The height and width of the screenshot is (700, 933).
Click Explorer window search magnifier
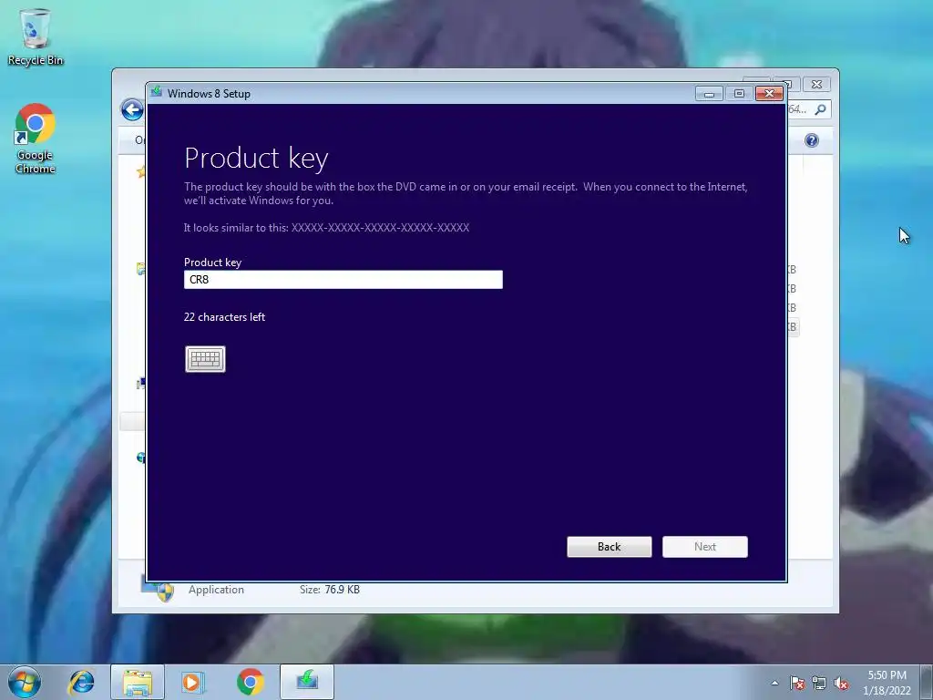(821, 109)
